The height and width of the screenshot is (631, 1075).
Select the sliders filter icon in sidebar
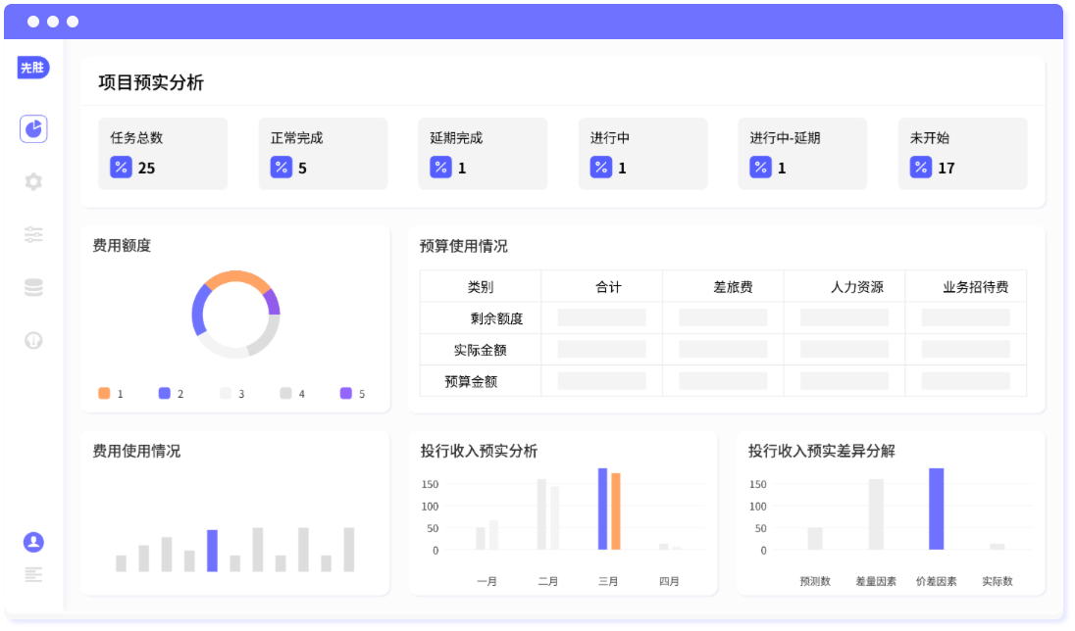(33, 234)
